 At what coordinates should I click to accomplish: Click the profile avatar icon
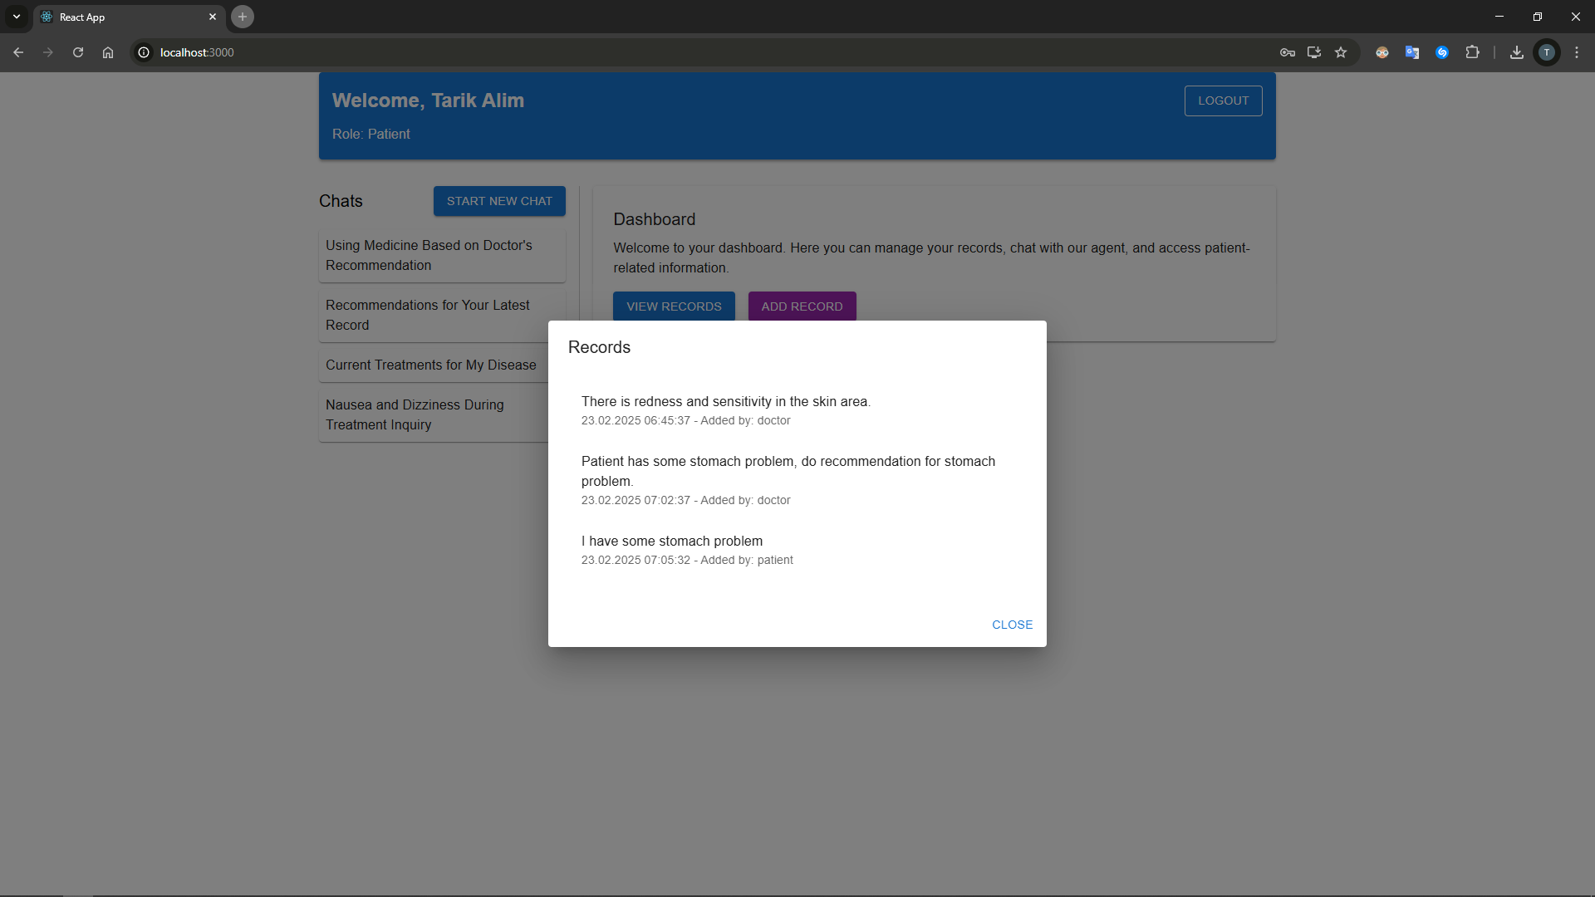[x=1547, y=52]
